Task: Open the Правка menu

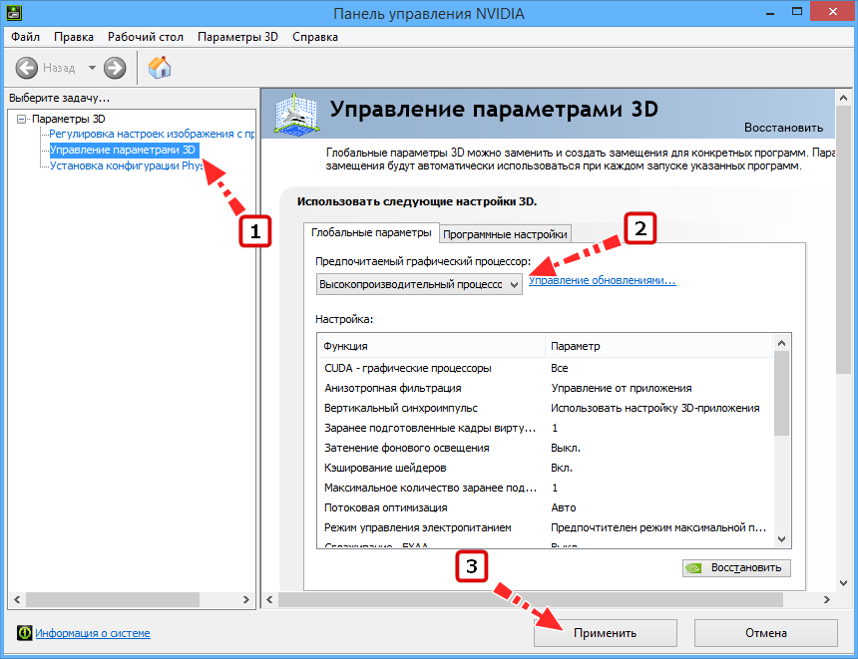Action: point(73,37)
